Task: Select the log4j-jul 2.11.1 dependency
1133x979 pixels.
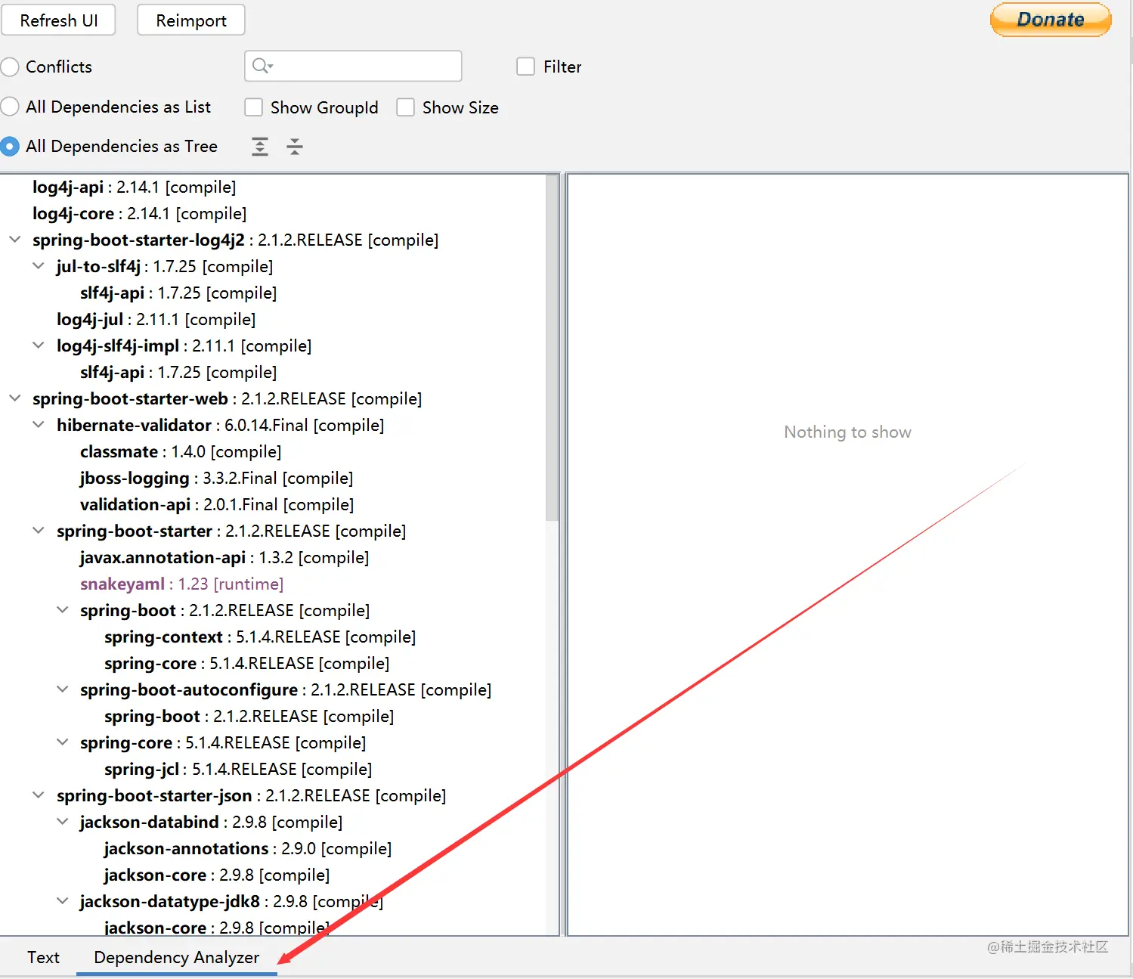Action: pos(156,319)
